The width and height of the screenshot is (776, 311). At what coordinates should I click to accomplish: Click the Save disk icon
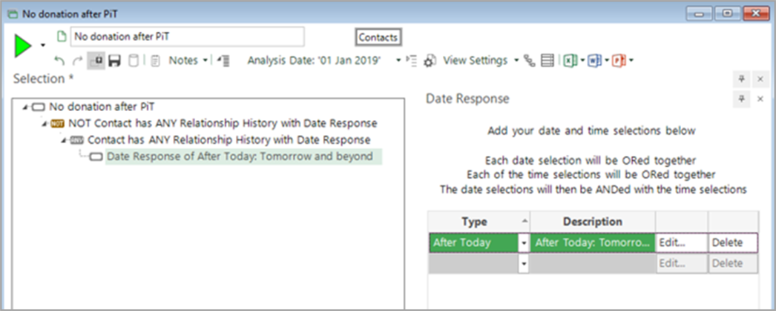[115, 61]
